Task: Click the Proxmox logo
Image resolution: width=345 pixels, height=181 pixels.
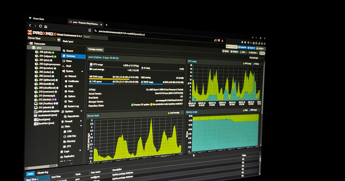Action: [x=41, y=33]
